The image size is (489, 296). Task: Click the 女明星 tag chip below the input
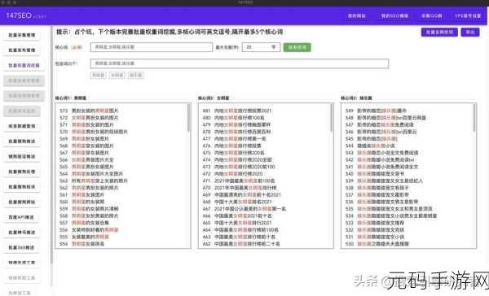(x=117, y=76)
